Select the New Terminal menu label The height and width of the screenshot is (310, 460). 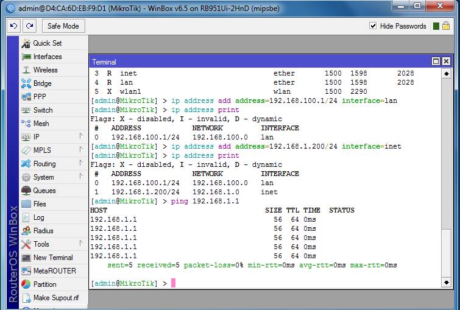(x=53, y=258)
